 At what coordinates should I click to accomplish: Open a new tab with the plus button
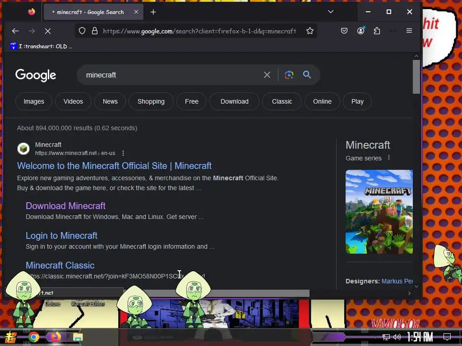click(x=153, y=12)
